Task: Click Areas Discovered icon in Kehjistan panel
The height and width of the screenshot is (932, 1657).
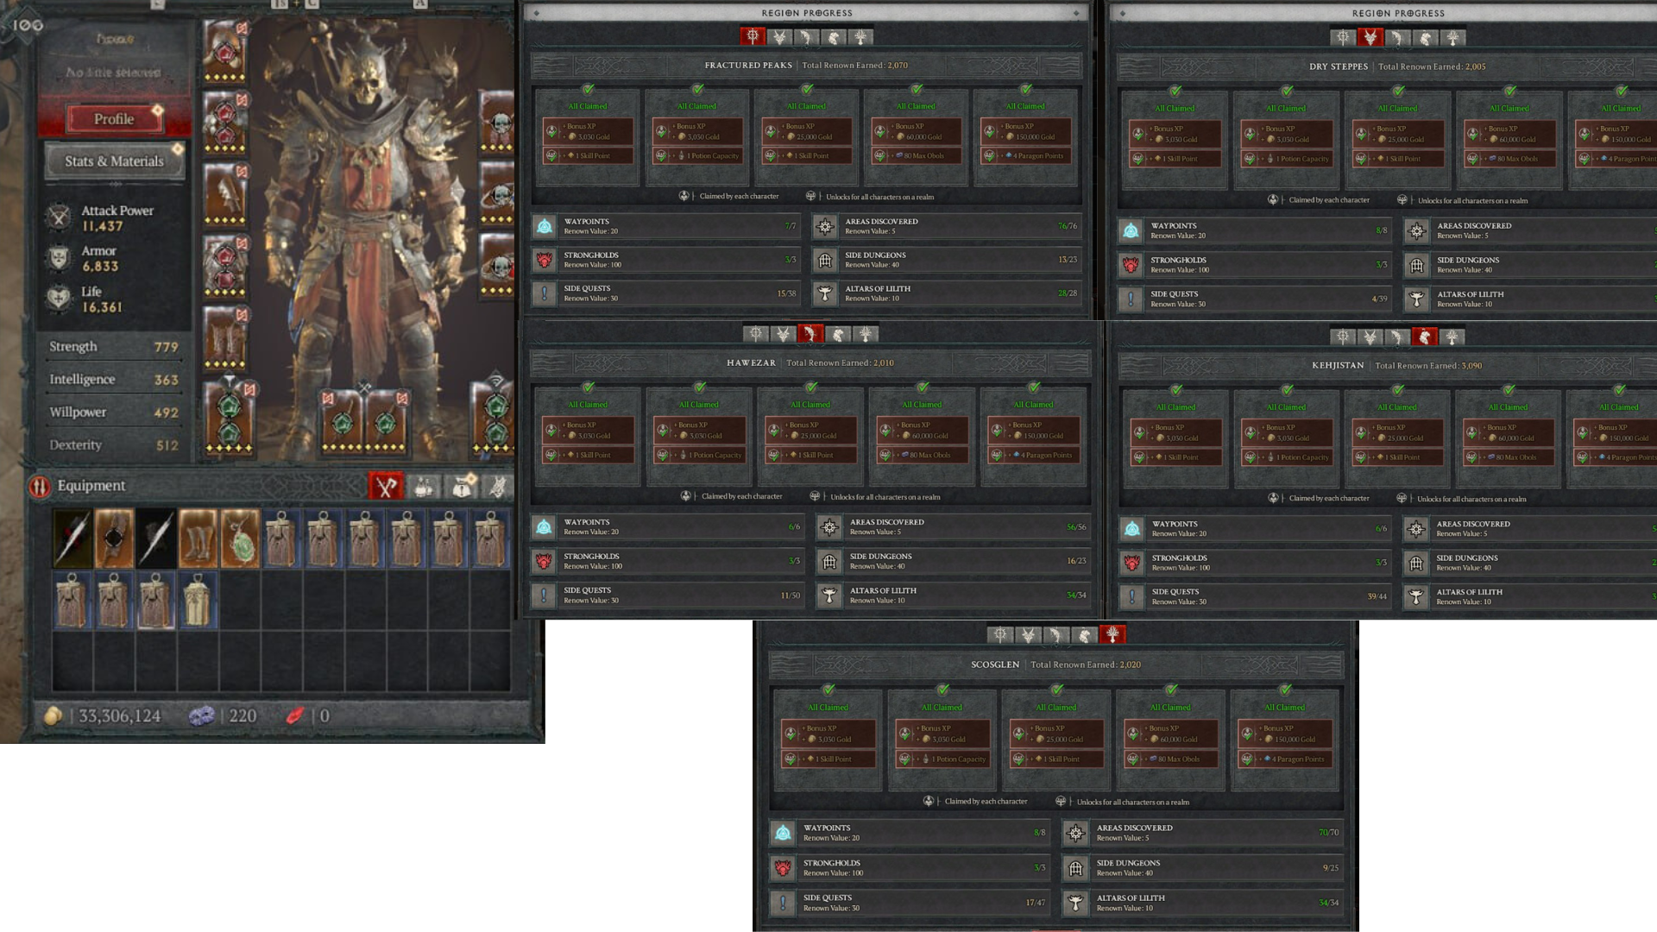Action: point(1416,528)
